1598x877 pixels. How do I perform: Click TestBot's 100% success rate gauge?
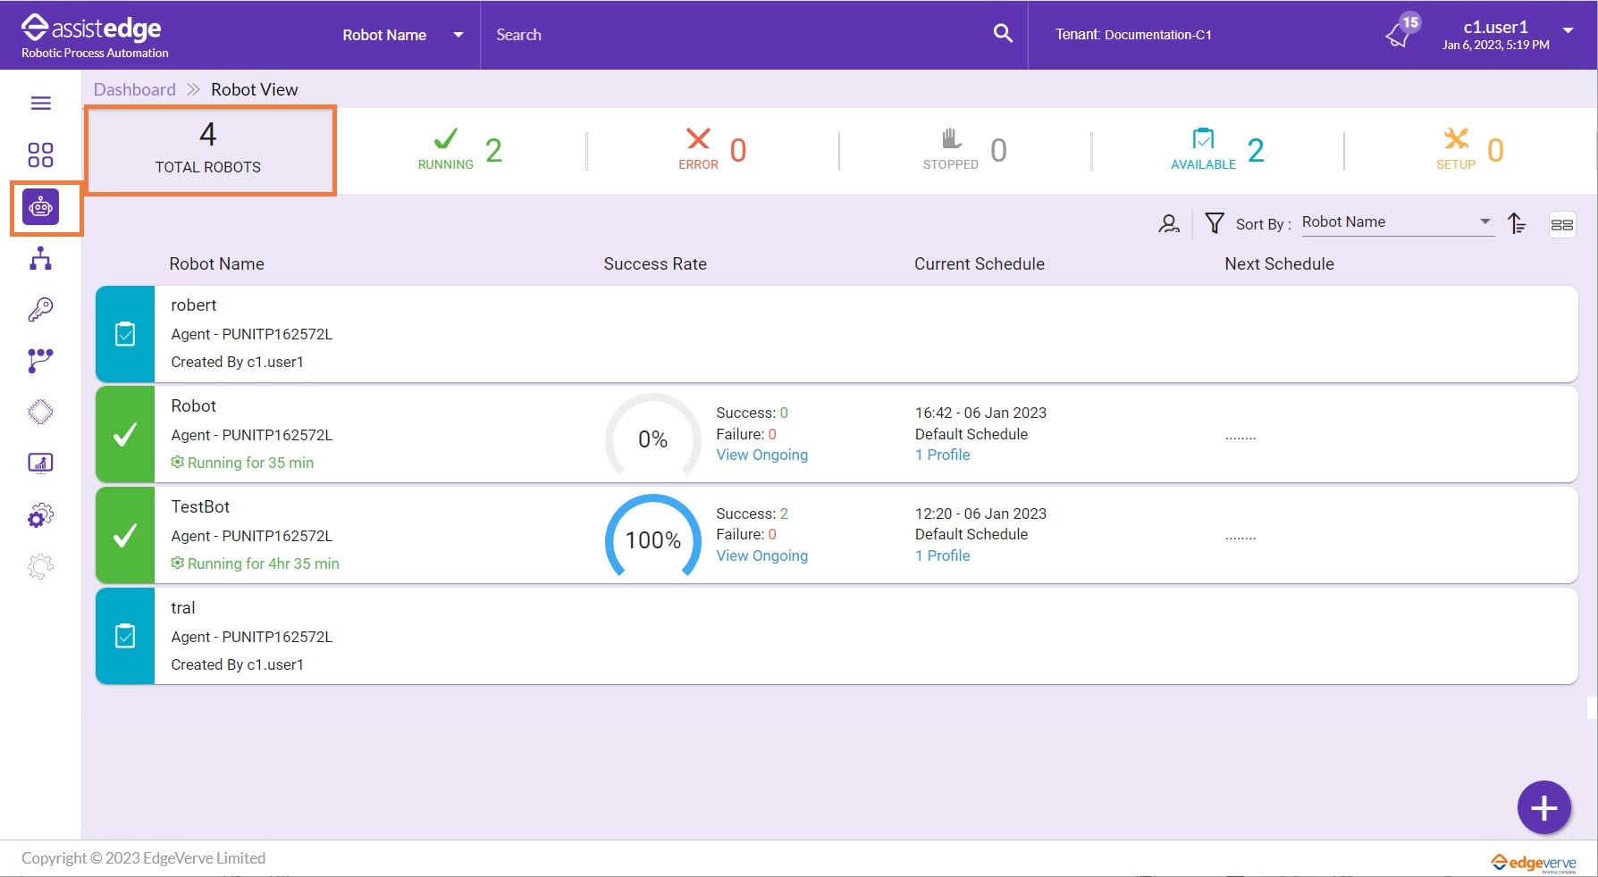(653, 539)
